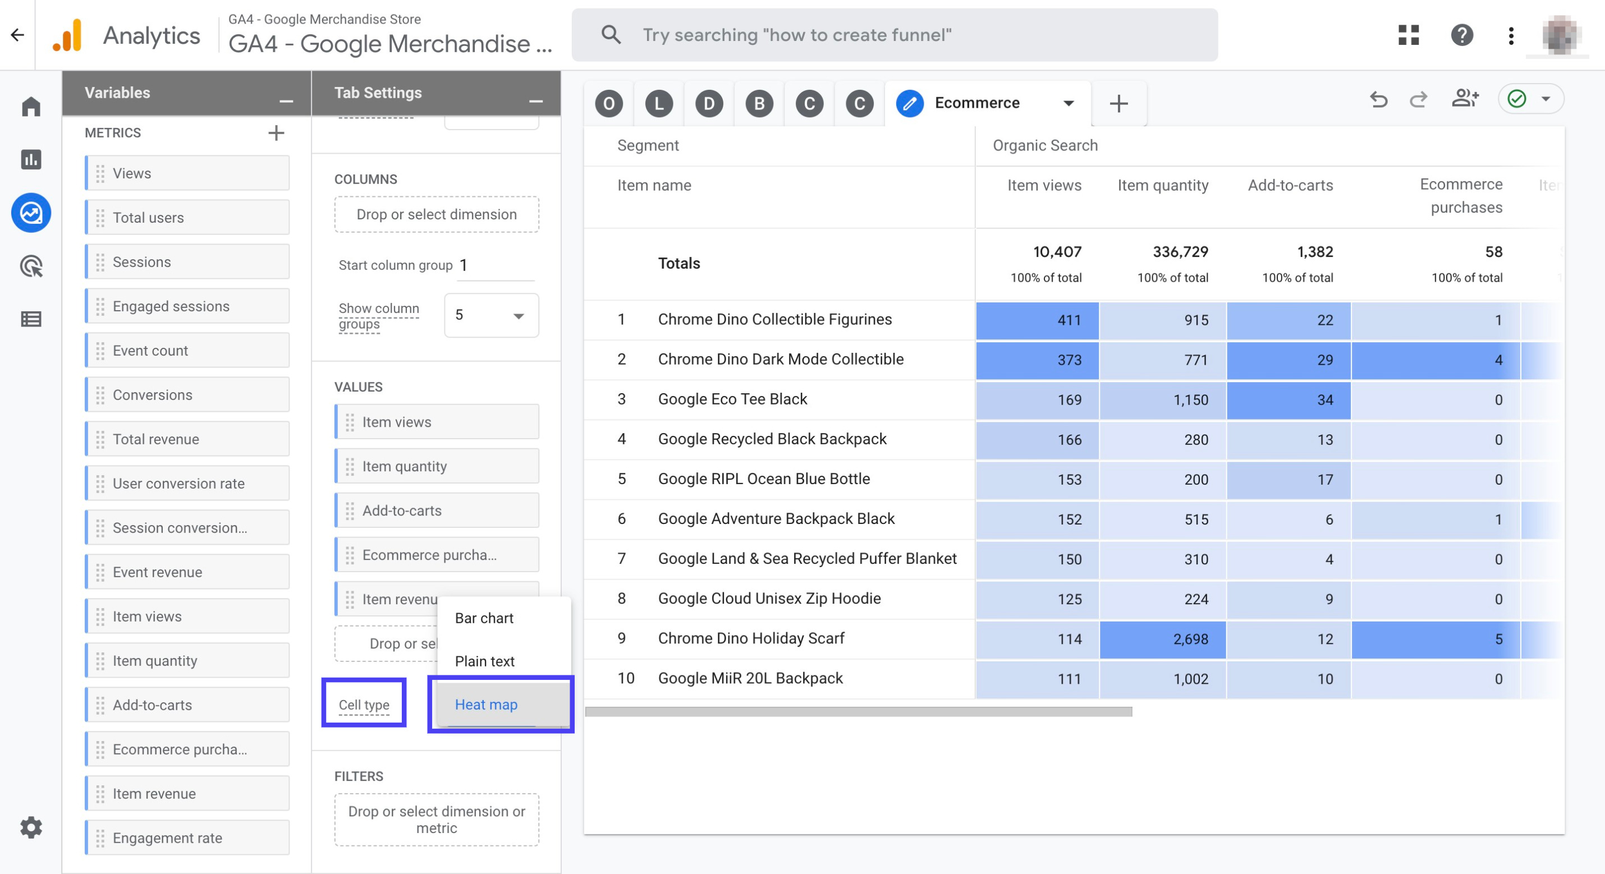Switch to the D tab

tap(709, 103)
